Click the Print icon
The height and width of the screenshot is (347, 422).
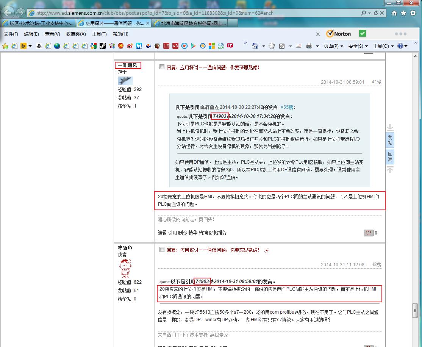tap(309, 46)
